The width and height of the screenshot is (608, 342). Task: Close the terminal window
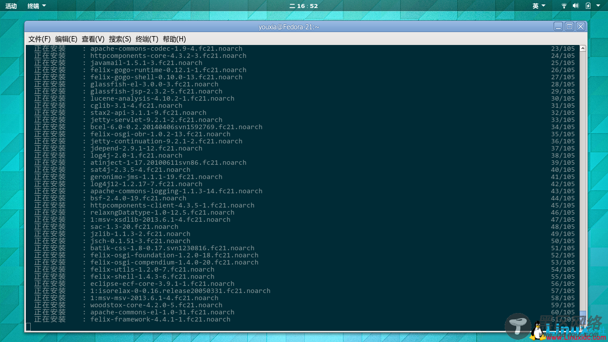580,27
